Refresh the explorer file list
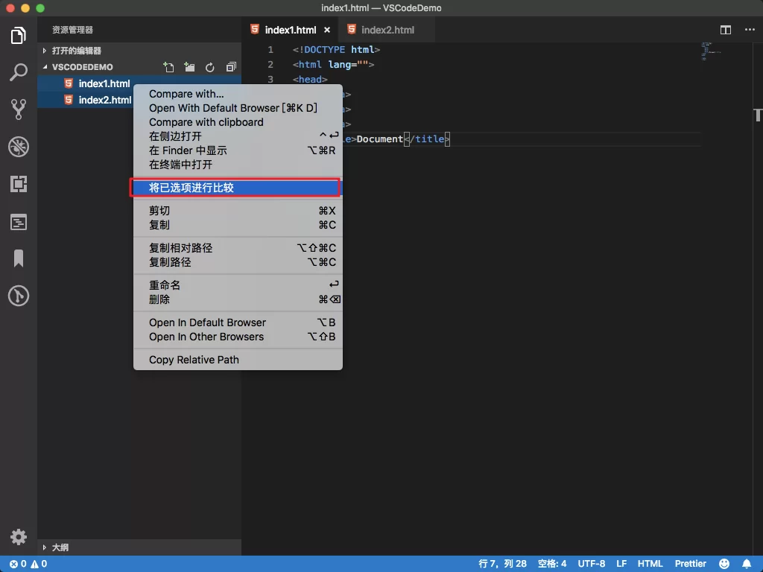The width and height of the screenshot is (763, 572). pyautogui.click(x=209, y=67)
